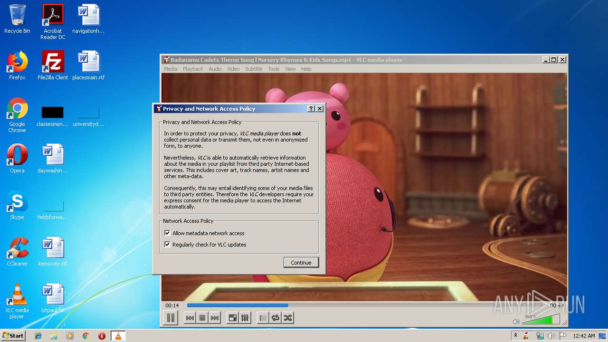The height and width of the screenshot is (342, 608).
Task: Open Opera from the taskbar
Action: 102,336
